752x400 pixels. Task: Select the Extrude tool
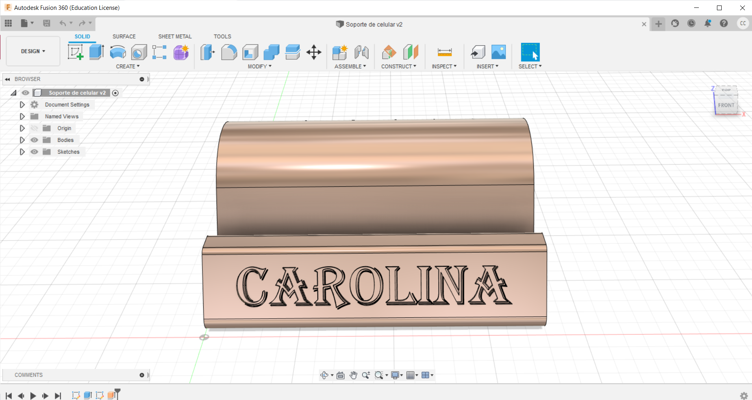click(97, 52)
